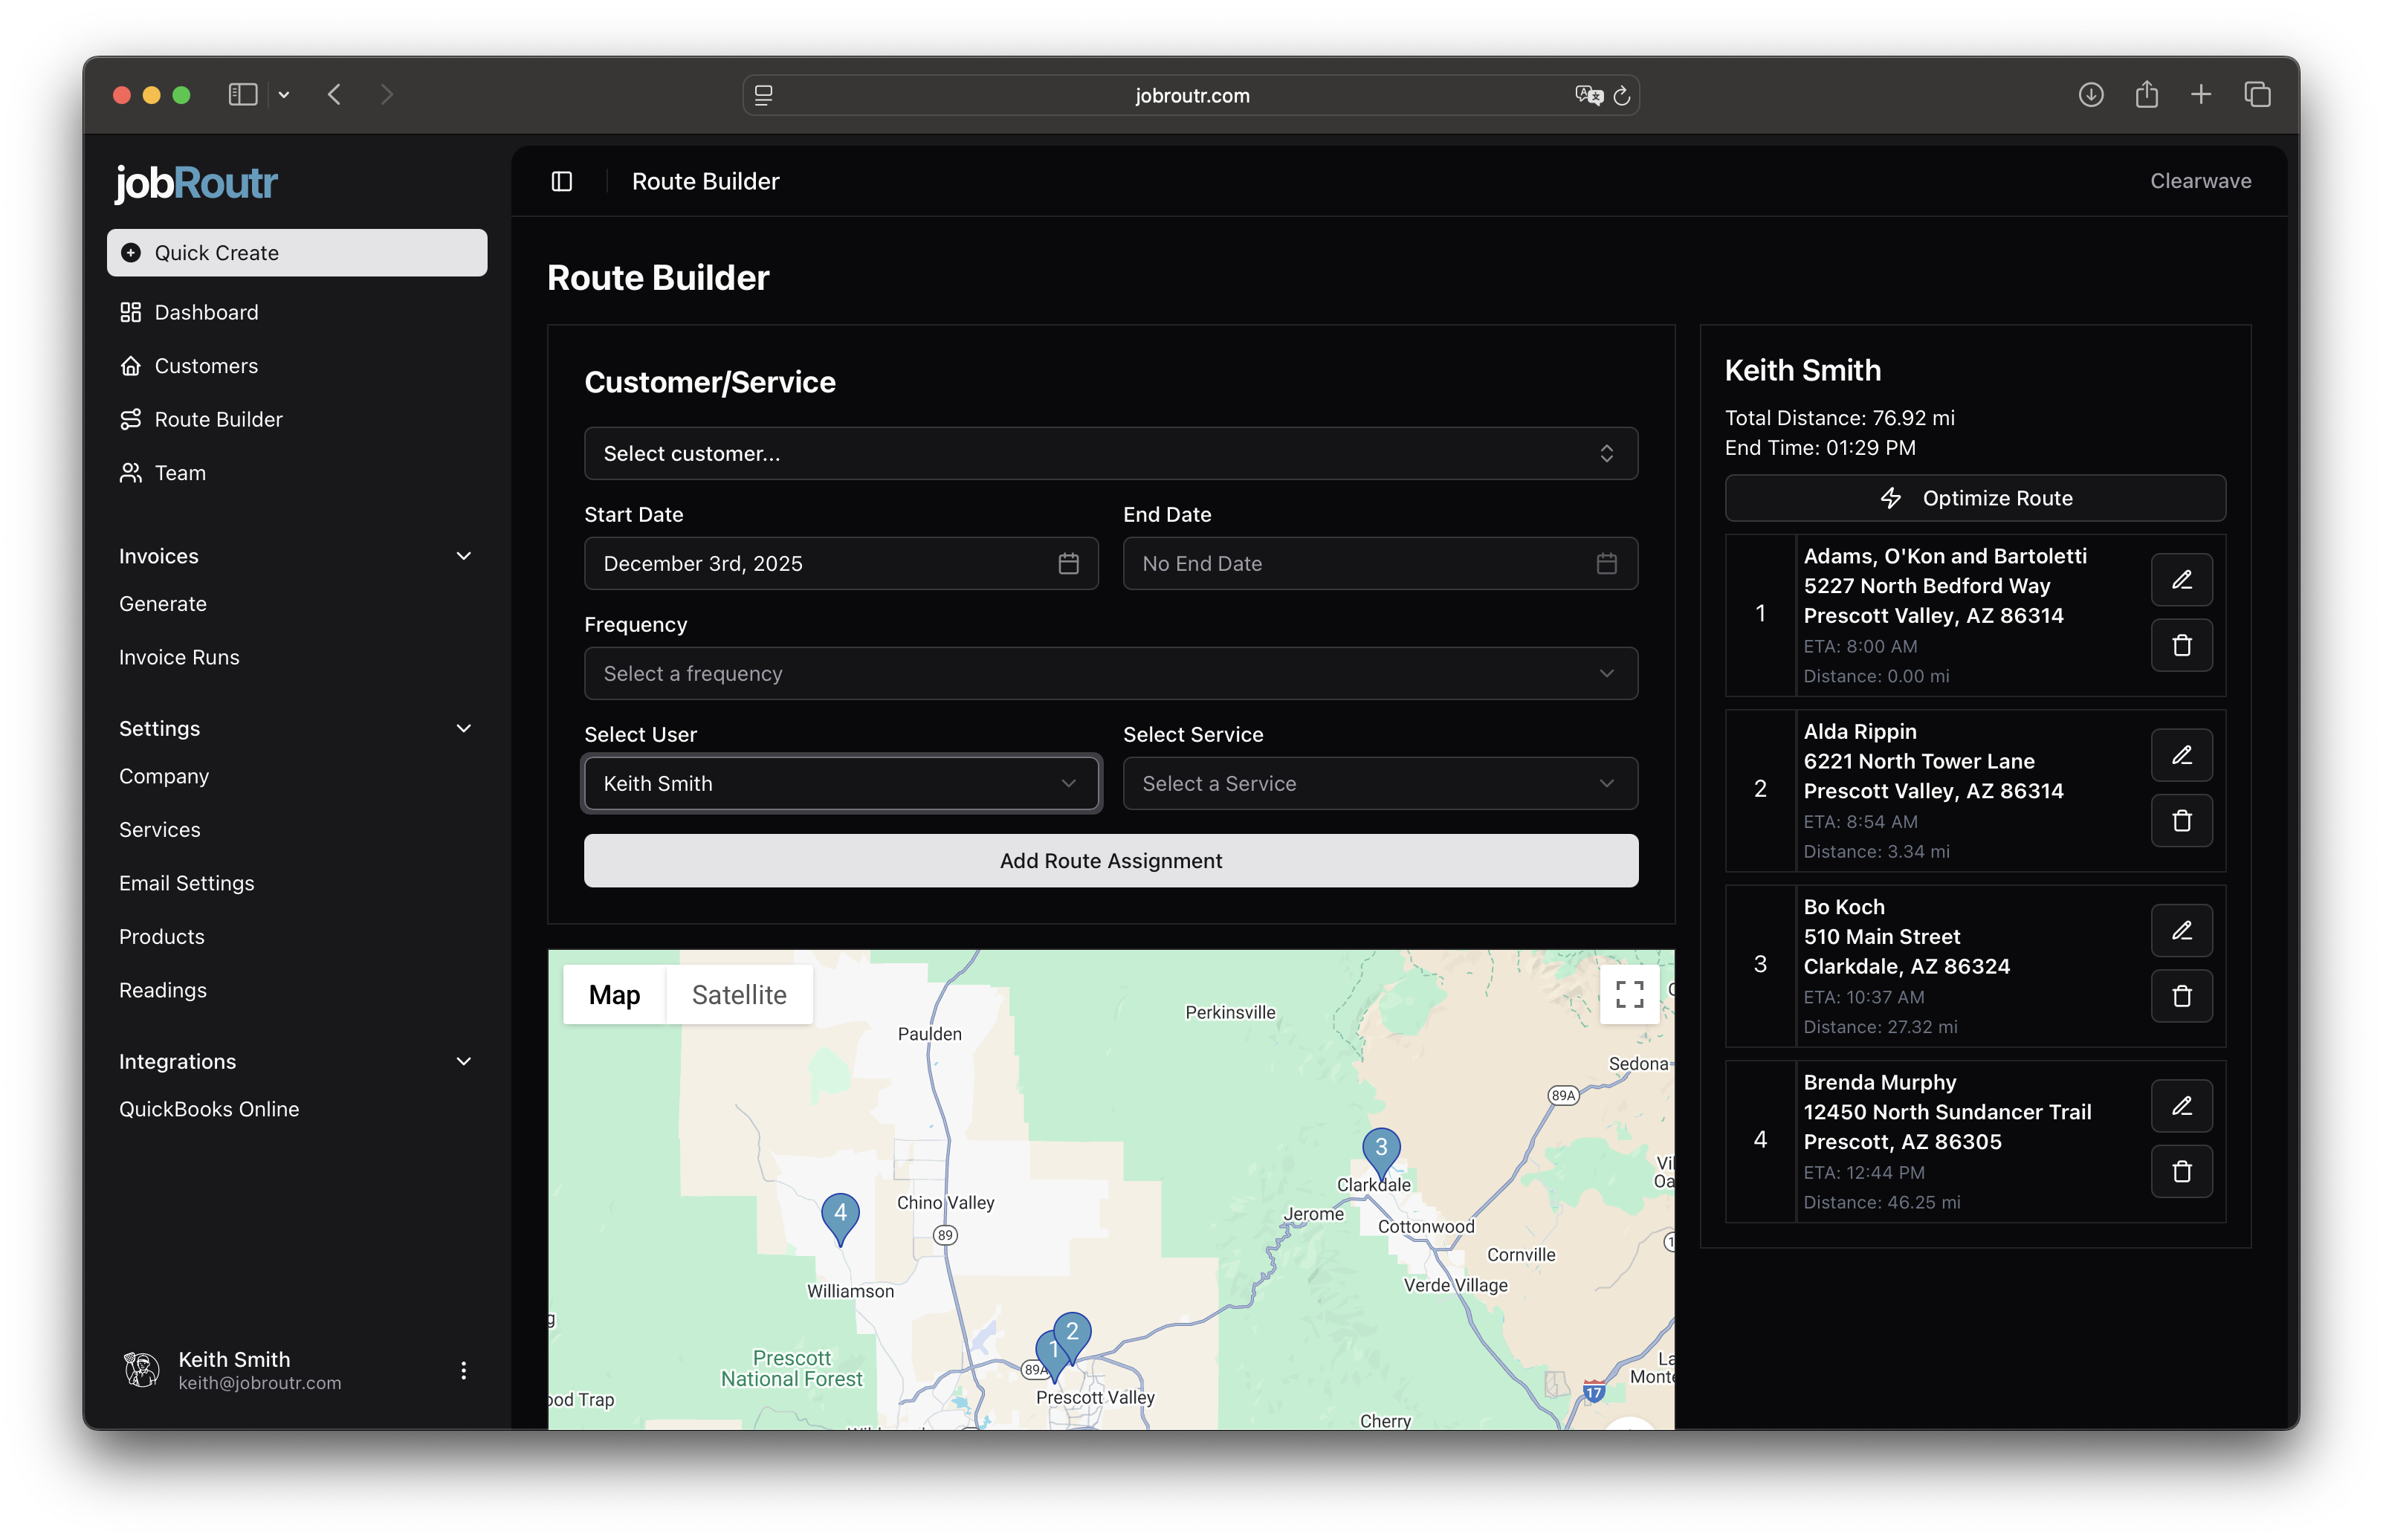This screenshot has height=1540, width=2383.
Task: Open Safari downloads icon
Action: point(2090,95)
